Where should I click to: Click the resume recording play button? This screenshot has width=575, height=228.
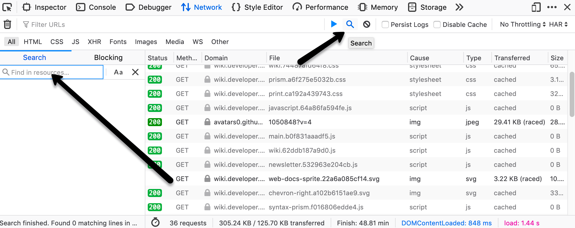click(x=334, y=24)
